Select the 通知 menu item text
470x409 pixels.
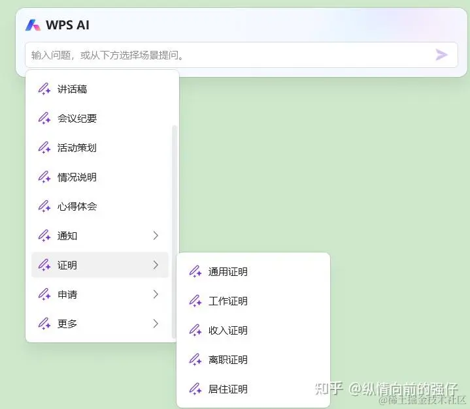click(67, 235)
